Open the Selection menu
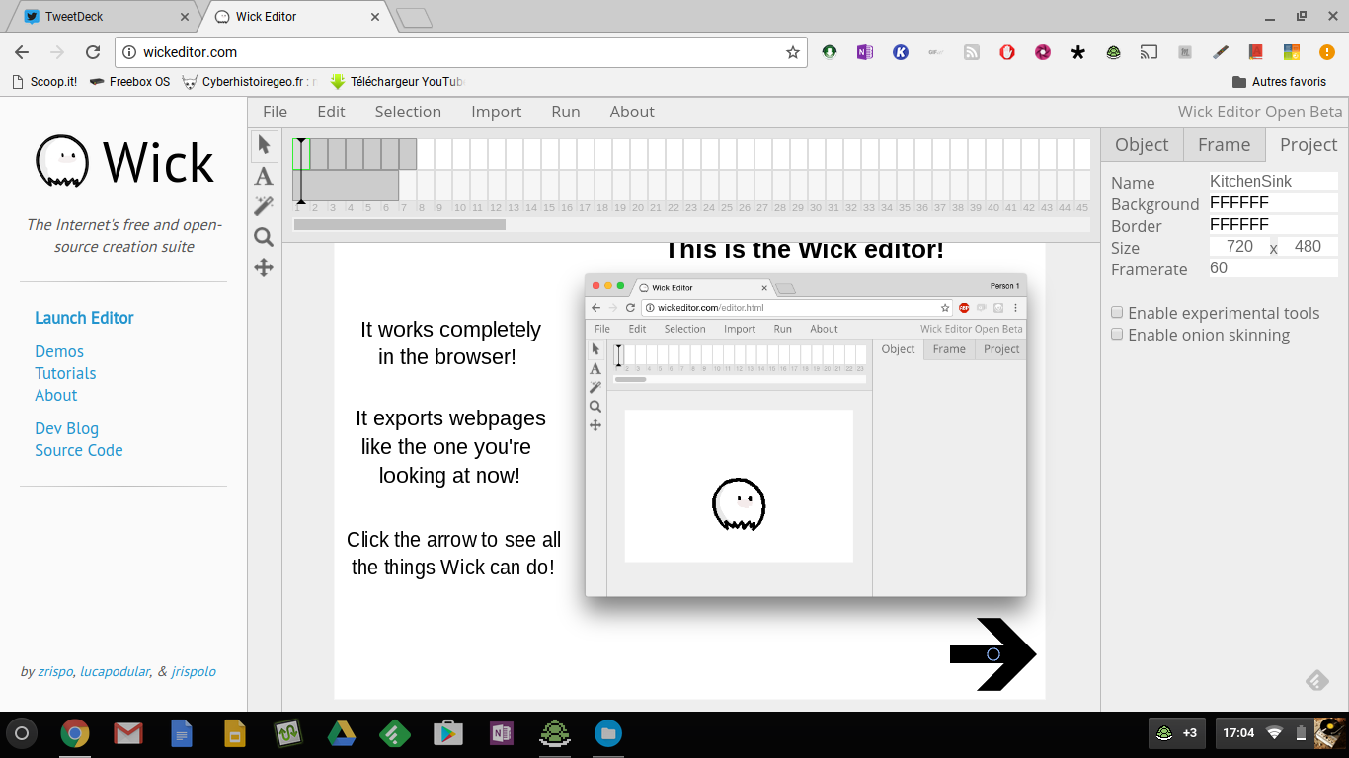Viewport: 1349px width, 758px height. pyautogui.click(x=408, y=112)
